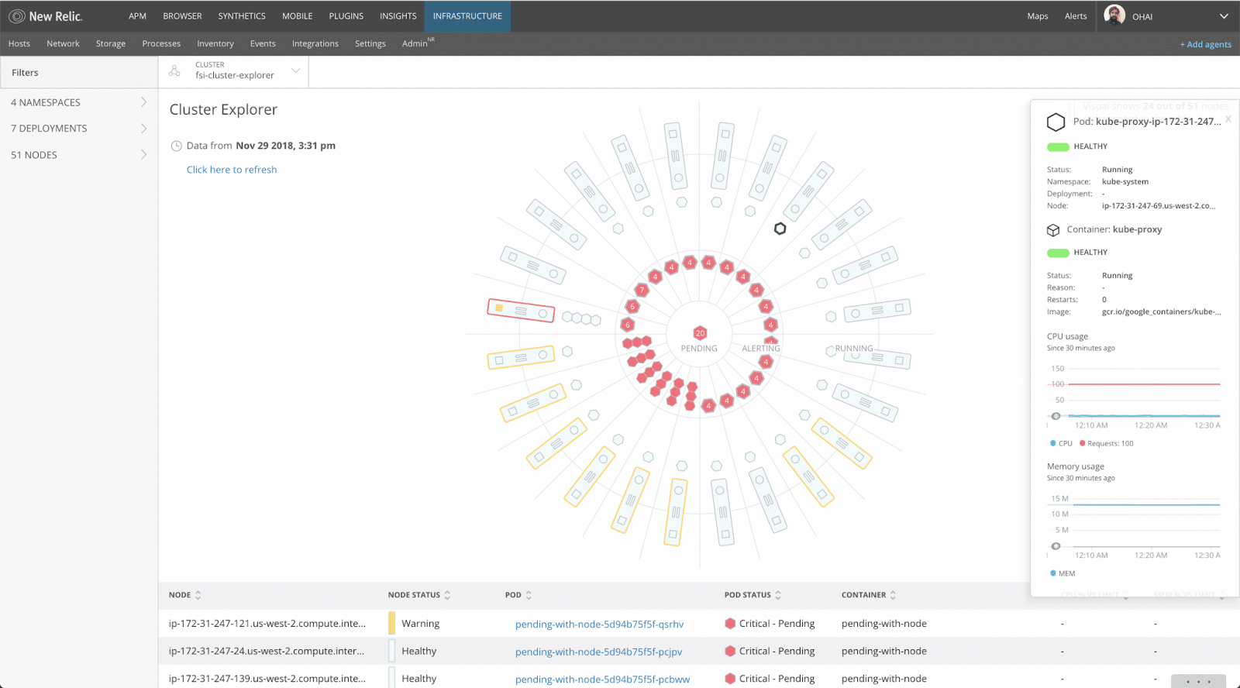The width and height of the screenshot is (1240, 688).
Task: Toggle the MEM legend in Memory usage chart
Action: pos(1063,573)
